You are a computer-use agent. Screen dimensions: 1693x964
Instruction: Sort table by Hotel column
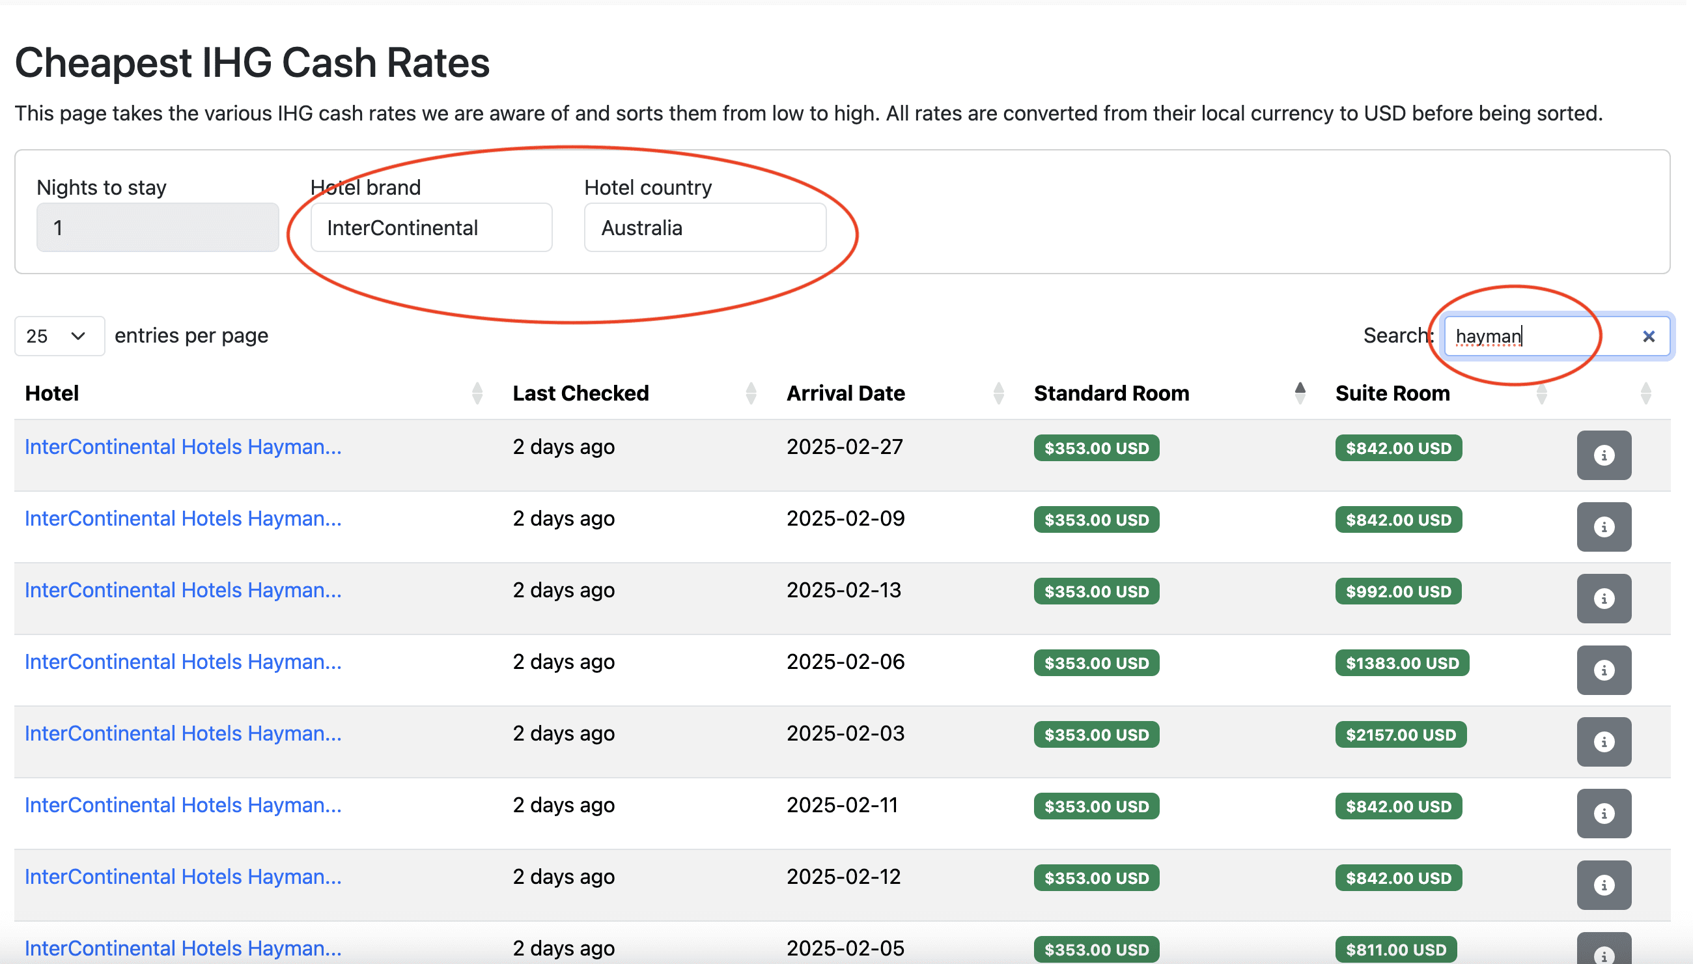click(477, 393)
